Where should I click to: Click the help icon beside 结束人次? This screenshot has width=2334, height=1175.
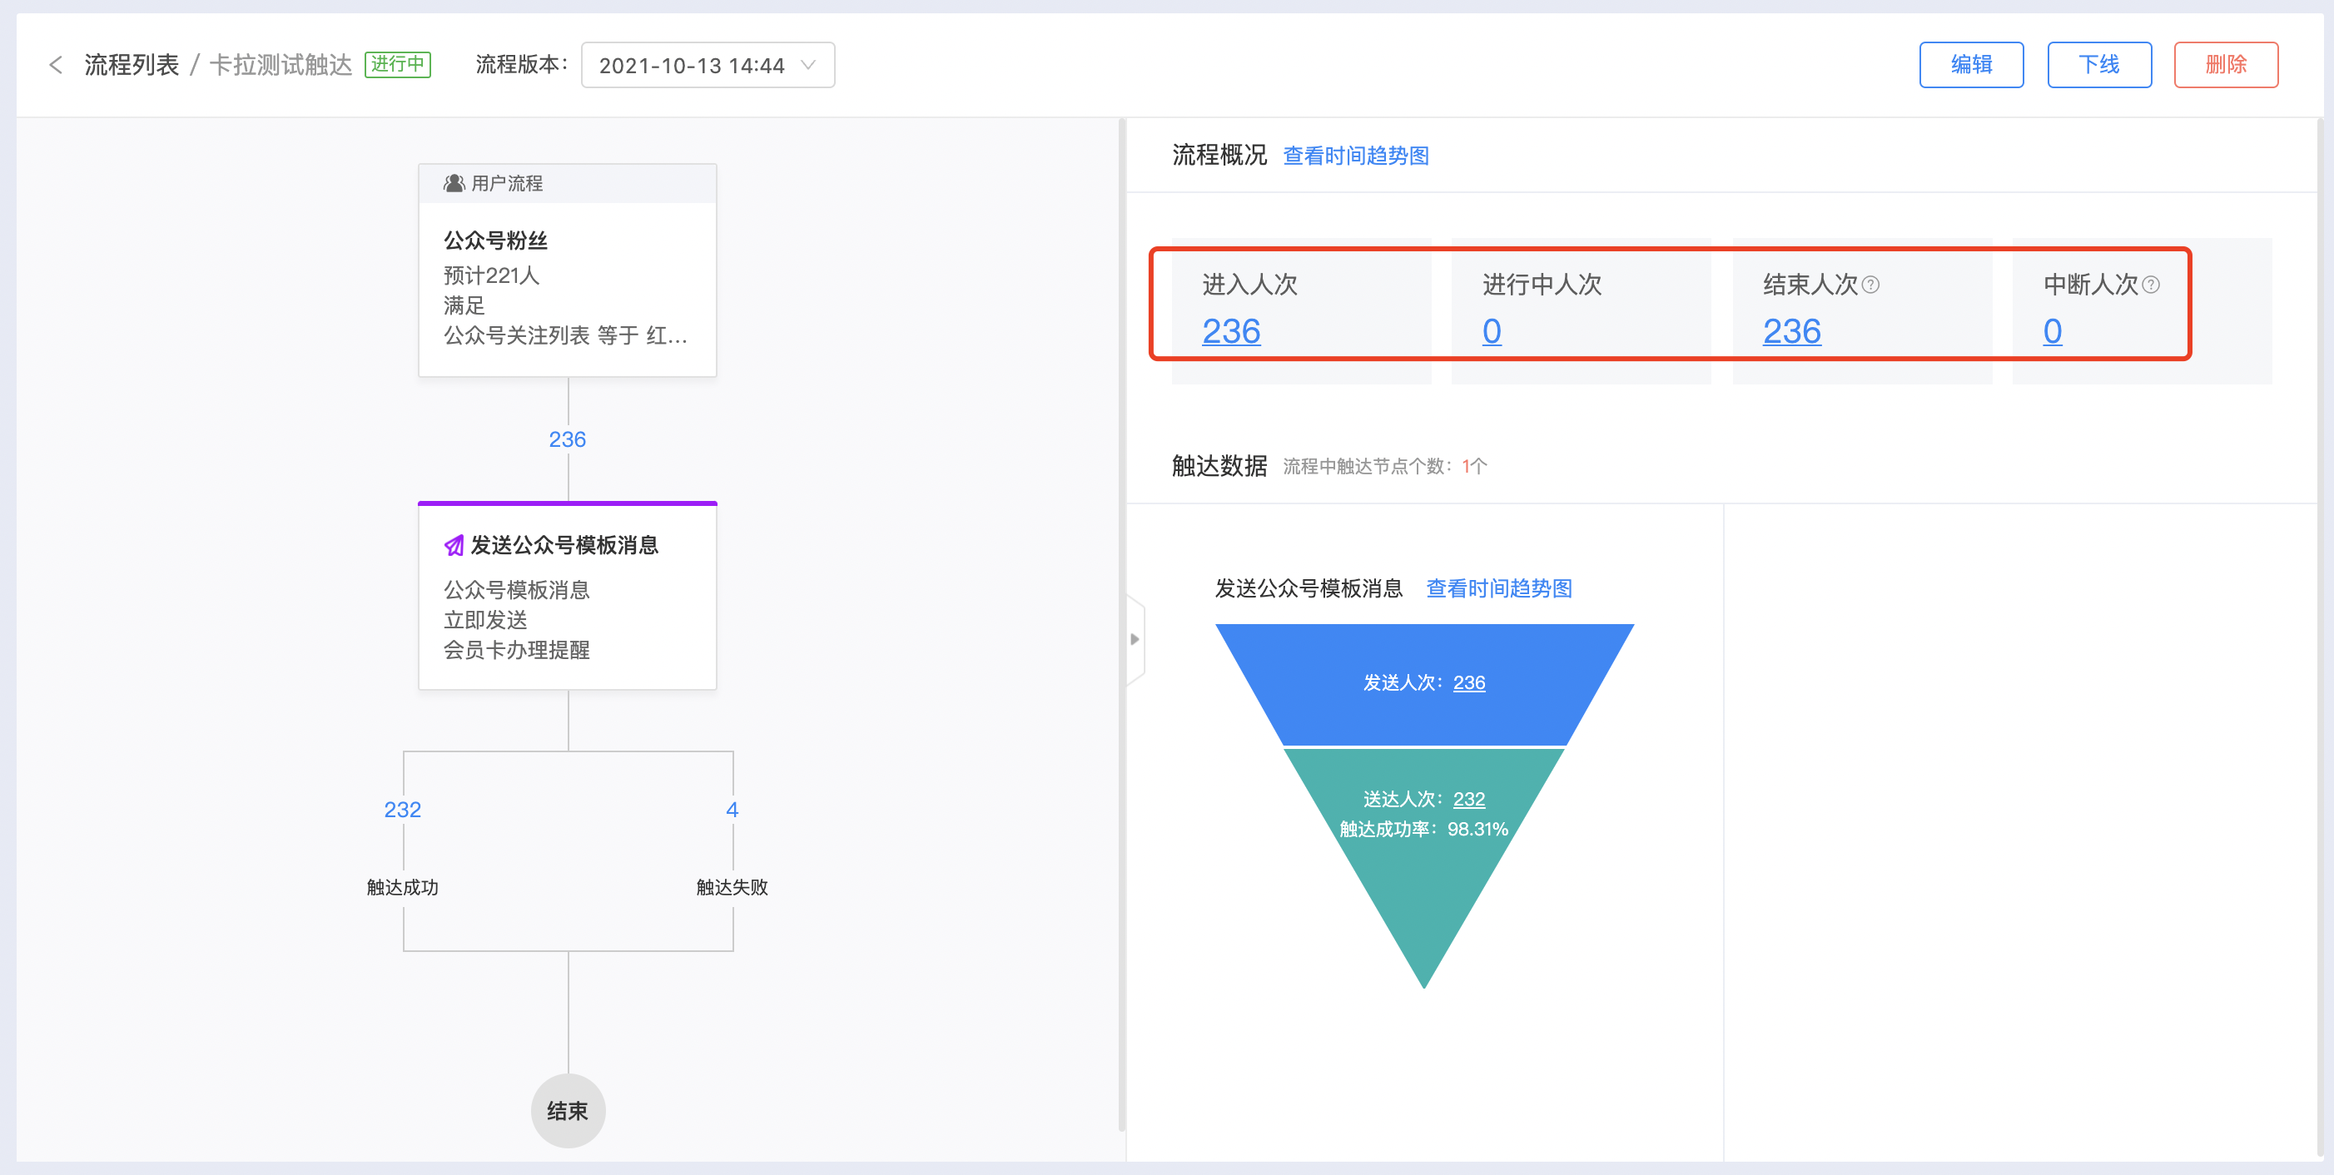tap(1870, 285)
